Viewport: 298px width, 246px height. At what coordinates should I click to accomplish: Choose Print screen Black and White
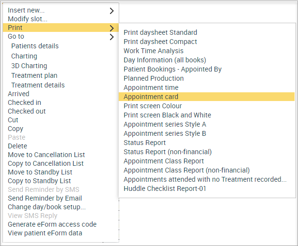pos(167,115)
